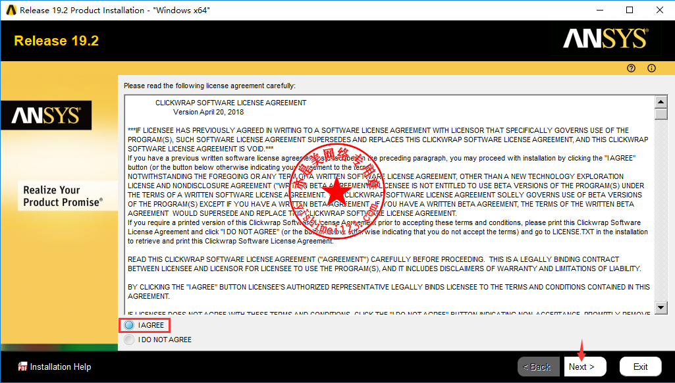
Task: Maximize the installer window
Action: pos(630,10)
